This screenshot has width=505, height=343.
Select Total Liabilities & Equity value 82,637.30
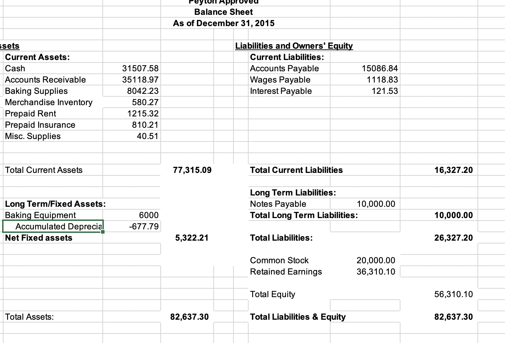(454, 317)
